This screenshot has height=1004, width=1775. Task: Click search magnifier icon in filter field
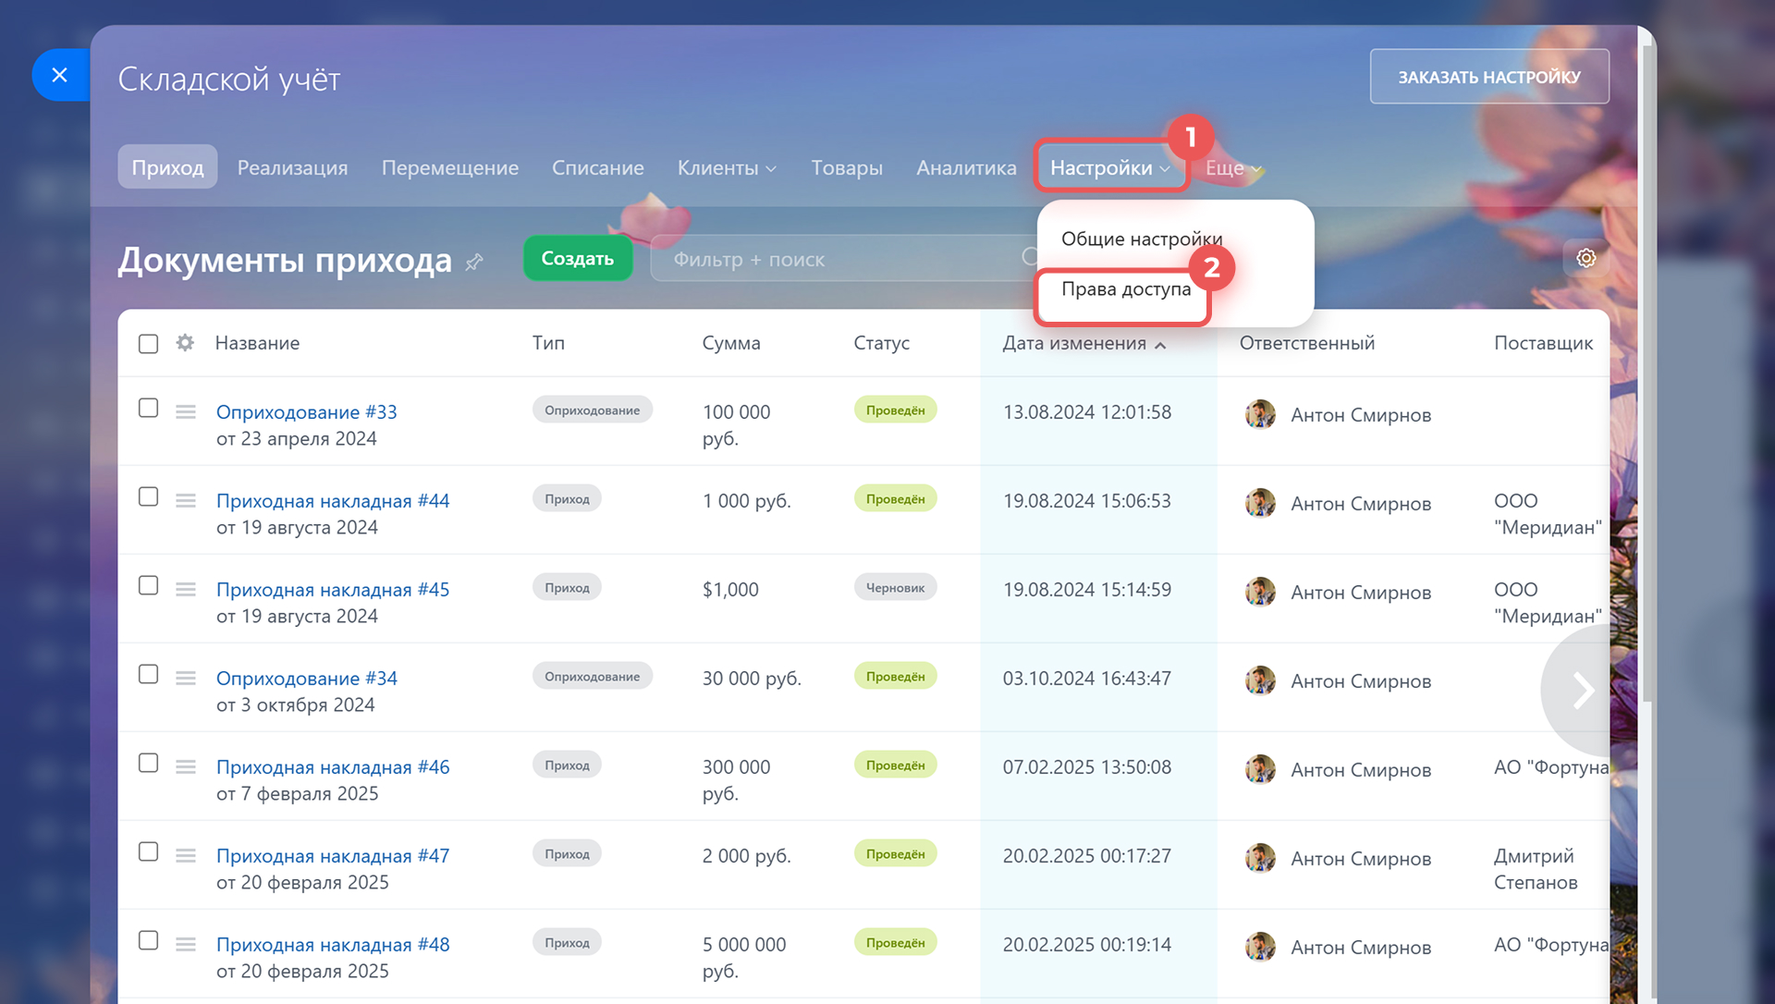(x=1029, y=257)
